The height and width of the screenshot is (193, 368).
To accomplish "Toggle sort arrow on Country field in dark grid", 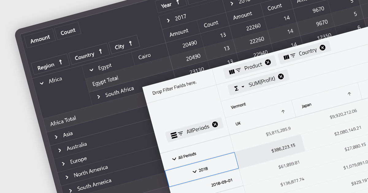I will tap(100, 52).
